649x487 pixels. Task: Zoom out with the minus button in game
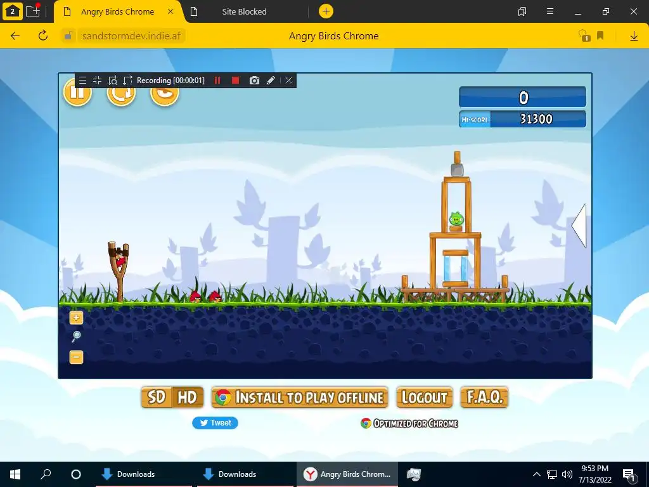tap(76, 357)
